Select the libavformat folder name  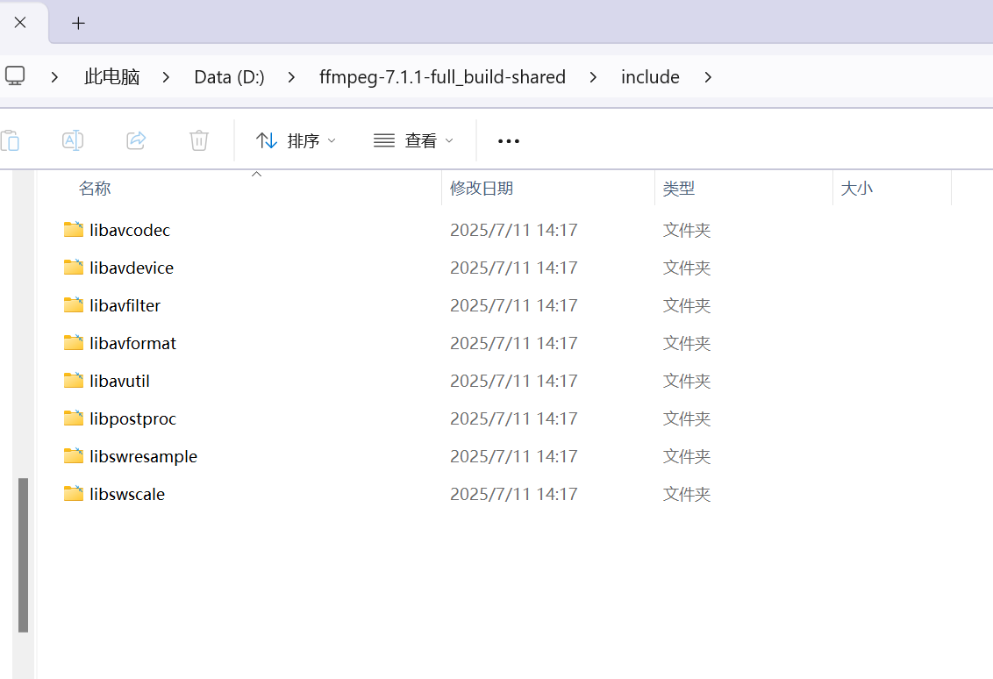133,343
